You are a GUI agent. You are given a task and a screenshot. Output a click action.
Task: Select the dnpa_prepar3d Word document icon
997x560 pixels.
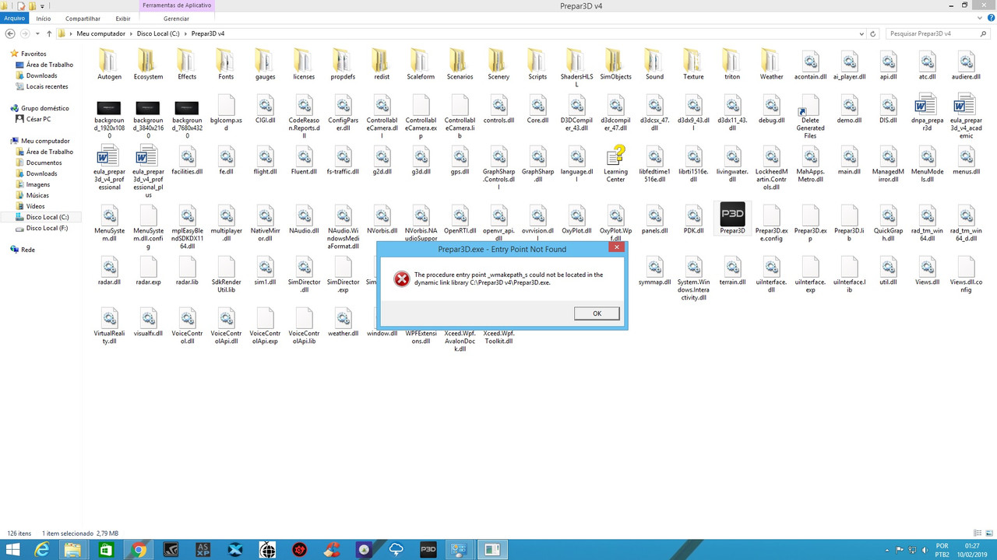click(927, 104)
